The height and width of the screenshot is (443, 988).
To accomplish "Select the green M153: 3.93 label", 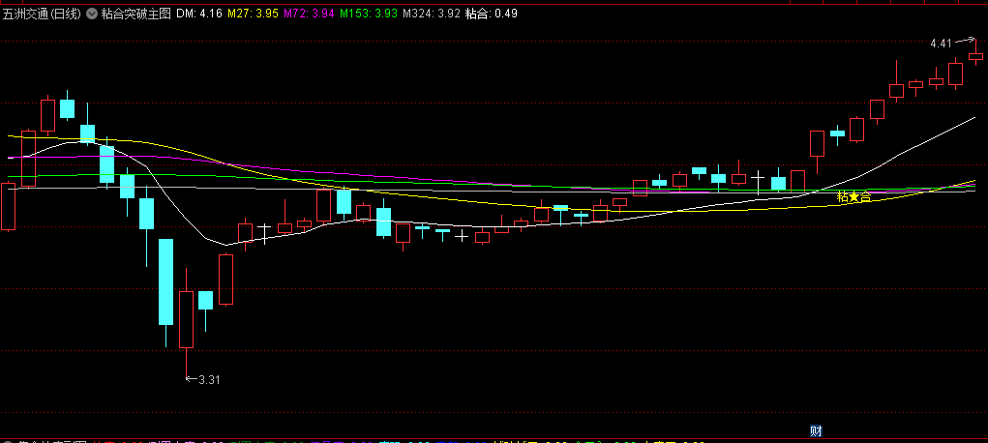I will 369,14.
